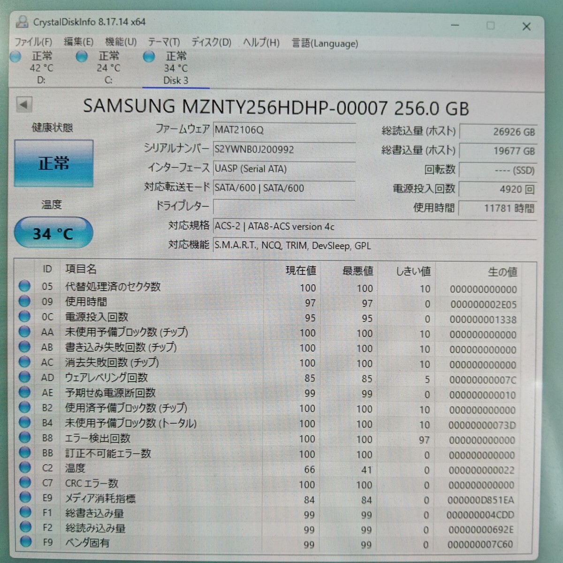Click the firmware field MAT2106Q

pyautogui.click(x=284, y=130)
